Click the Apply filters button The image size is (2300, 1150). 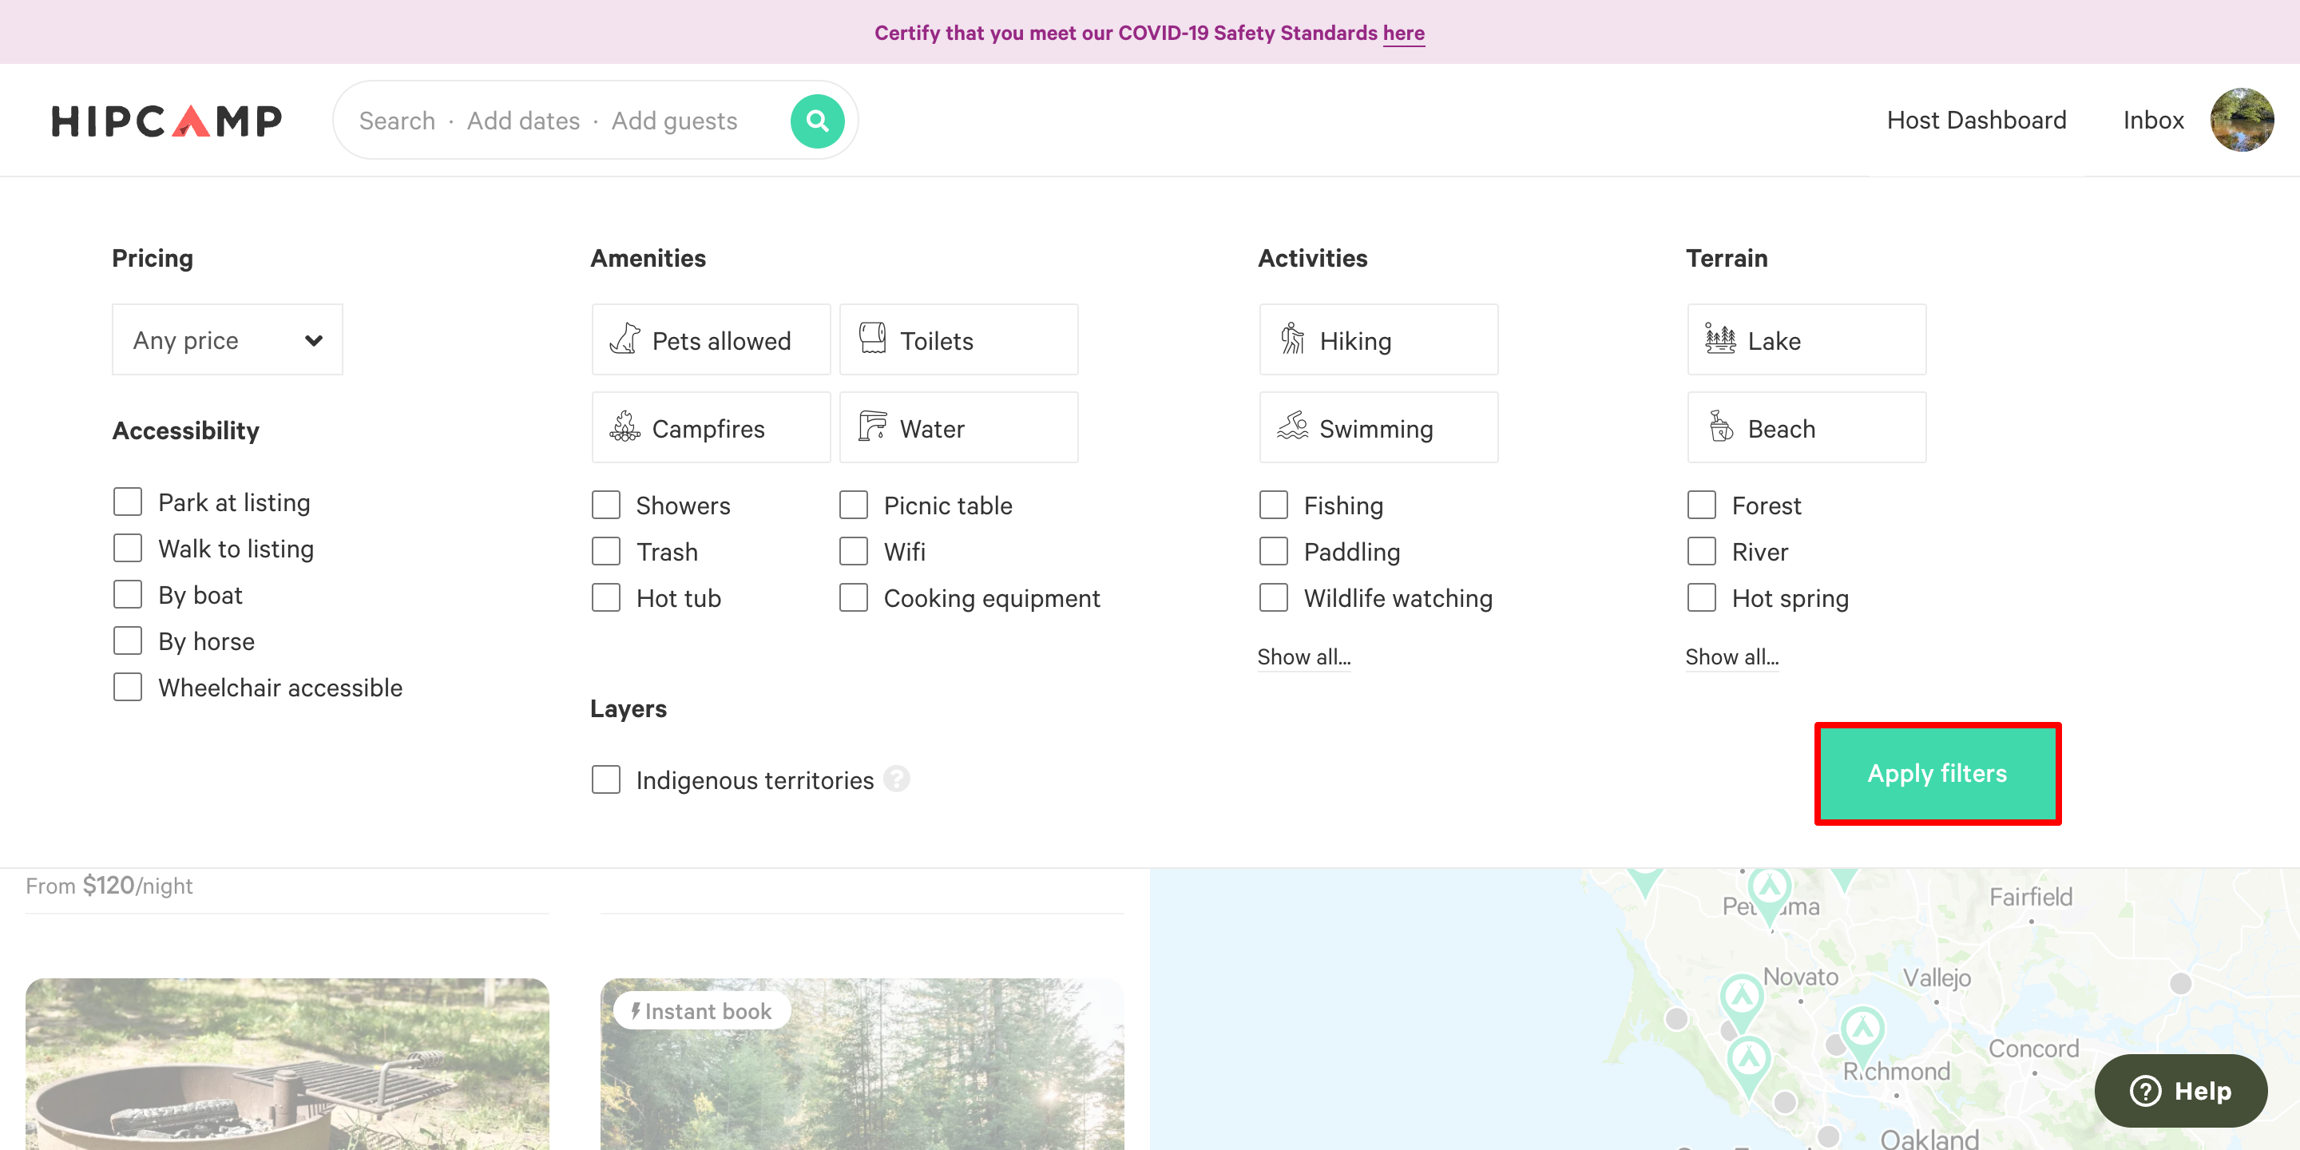point(1937,773)
